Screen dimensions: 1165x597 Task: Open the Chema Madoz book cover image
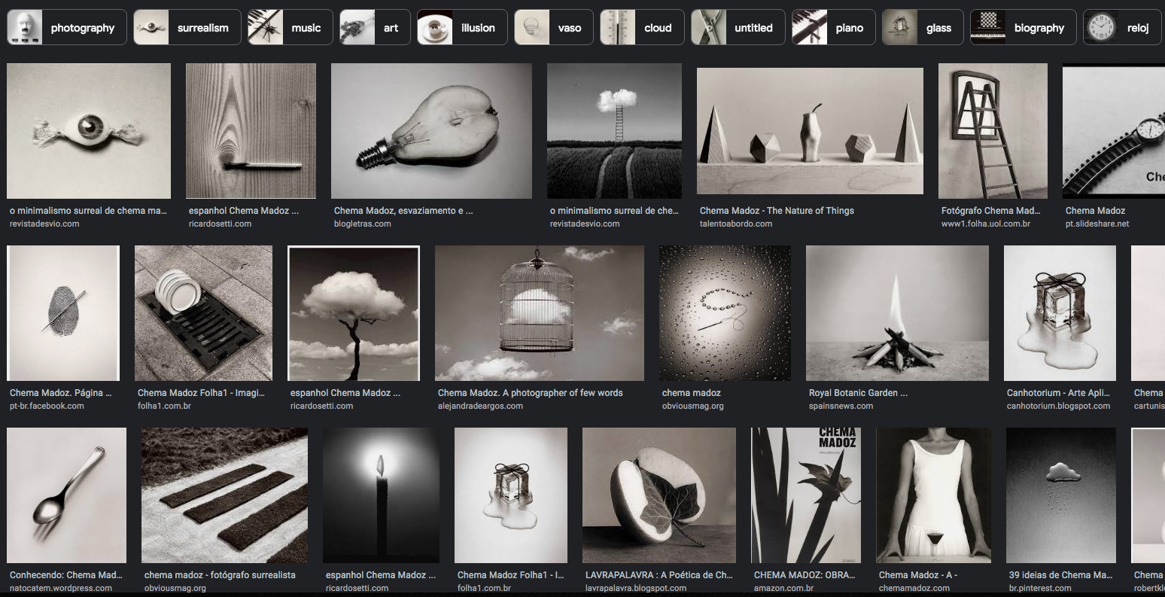[806, 495]
